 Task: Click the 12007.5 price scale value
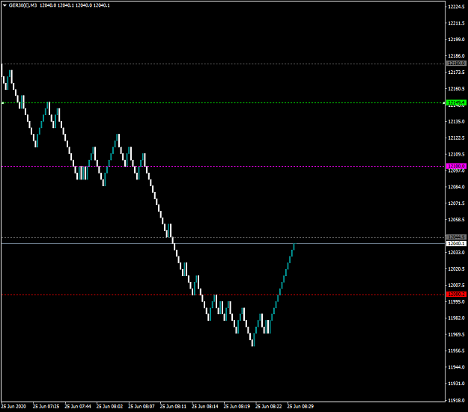456,286
